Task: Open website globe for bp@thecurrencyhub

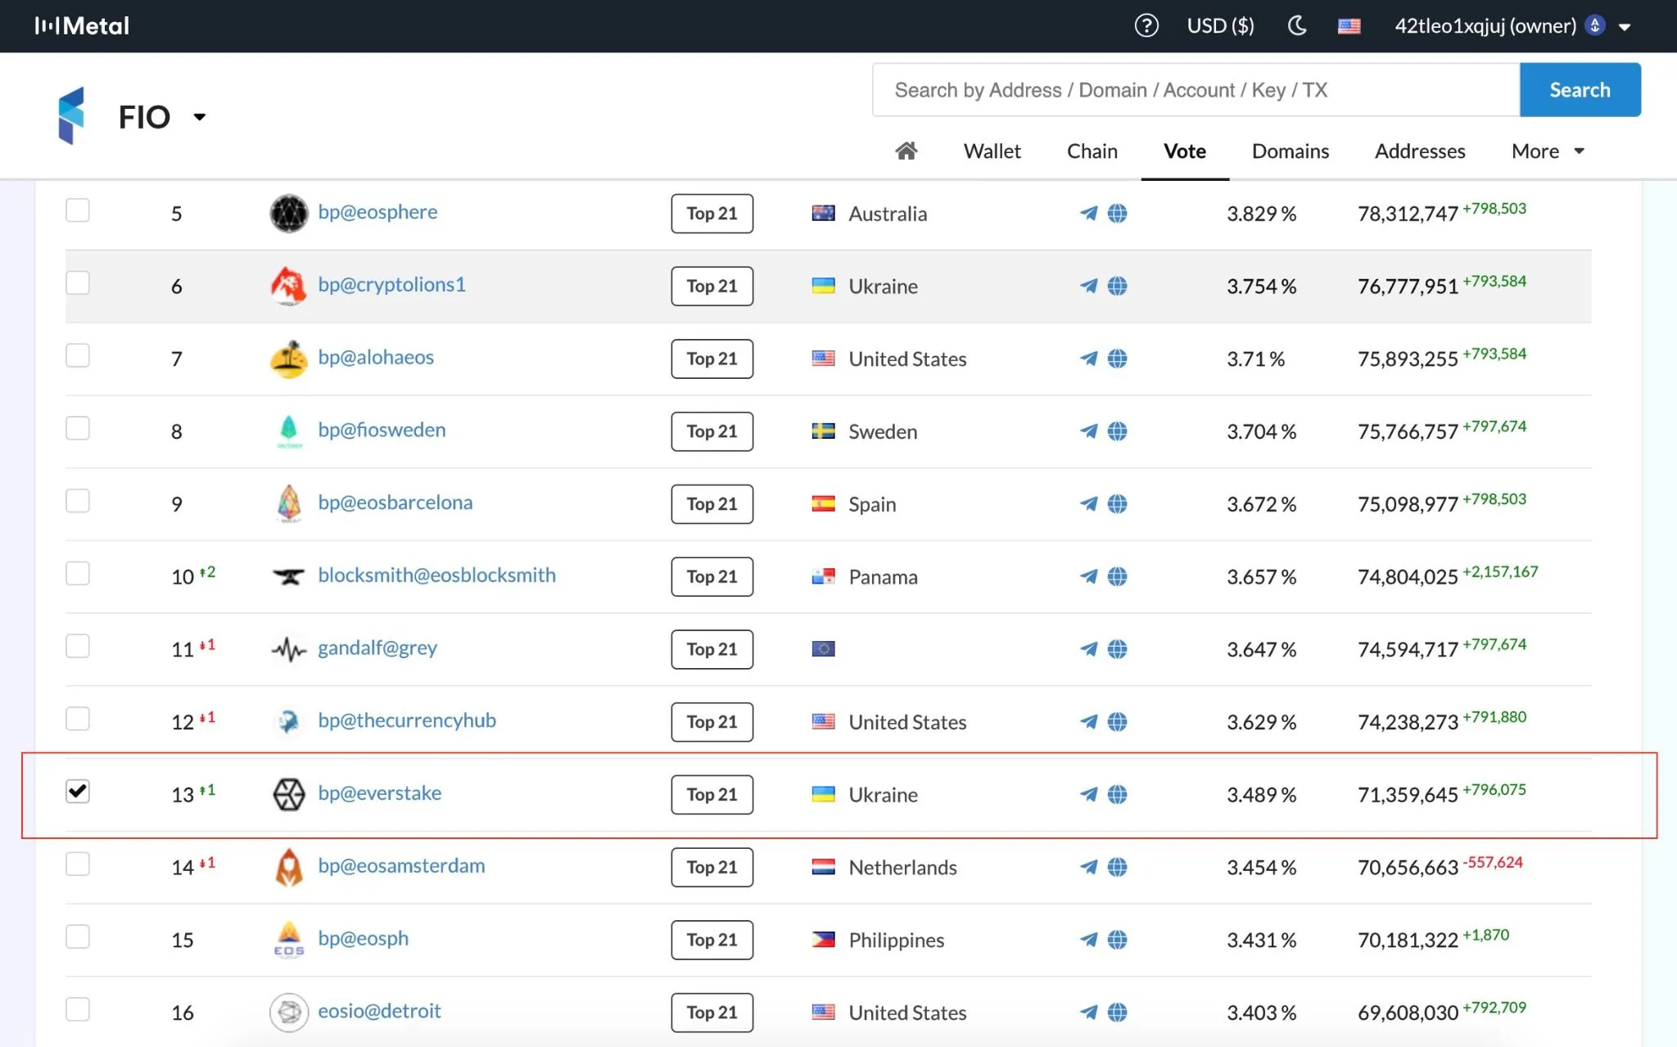Action: 1117,721
